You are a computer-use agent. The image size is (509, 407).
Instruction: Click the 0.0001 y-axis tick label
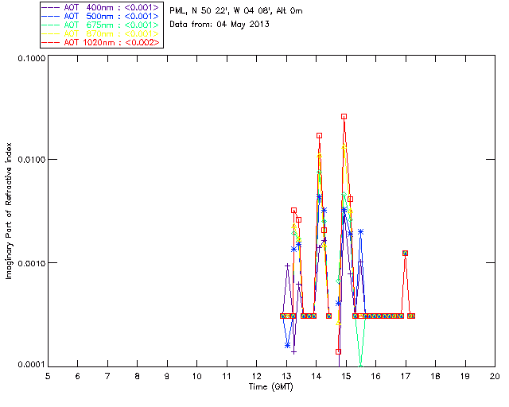click(x=31, y=365)
